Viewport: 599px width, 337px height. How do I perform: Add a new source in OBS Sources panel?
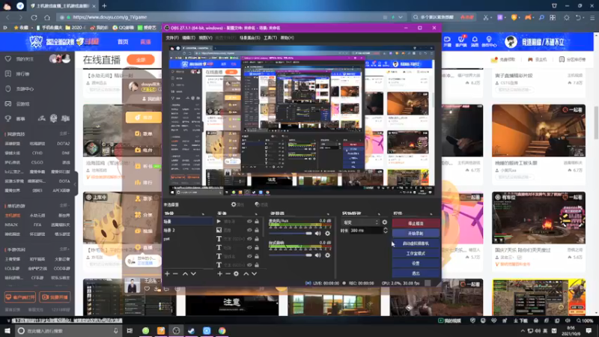coord(219,273)
